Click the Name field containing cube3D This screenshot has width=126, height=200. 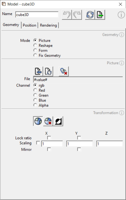point(37,15)
